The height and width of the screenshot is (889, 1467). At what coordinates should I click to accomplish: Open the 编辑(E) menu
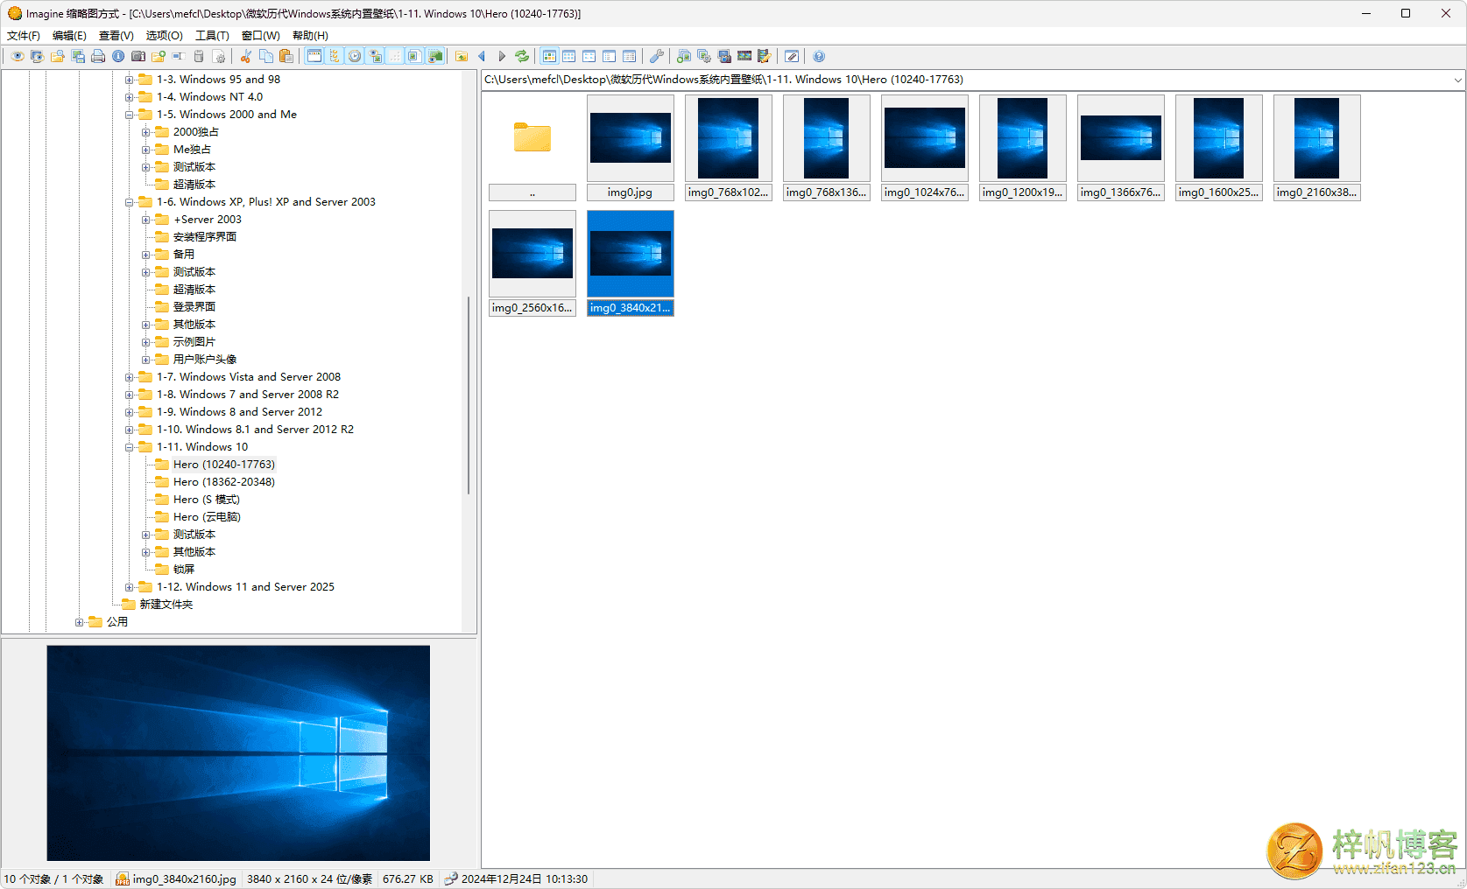tap(69, 36)
